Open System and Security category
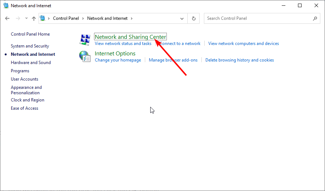The height and width of the screenshot is (191, 325). pyautogui.click(x=30, y=46)
